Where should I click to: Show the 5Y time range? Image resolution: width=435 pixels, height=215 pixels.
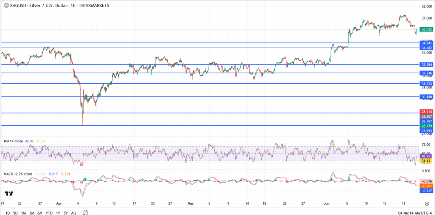point(66,212)
